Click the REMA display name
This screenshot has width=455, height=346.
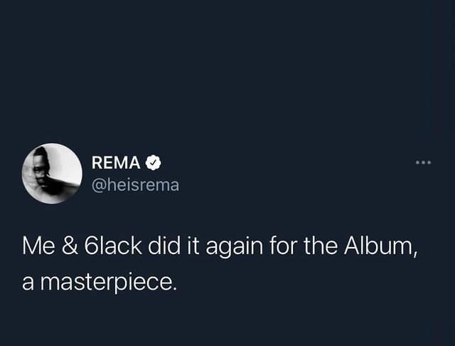coord(117,164)
